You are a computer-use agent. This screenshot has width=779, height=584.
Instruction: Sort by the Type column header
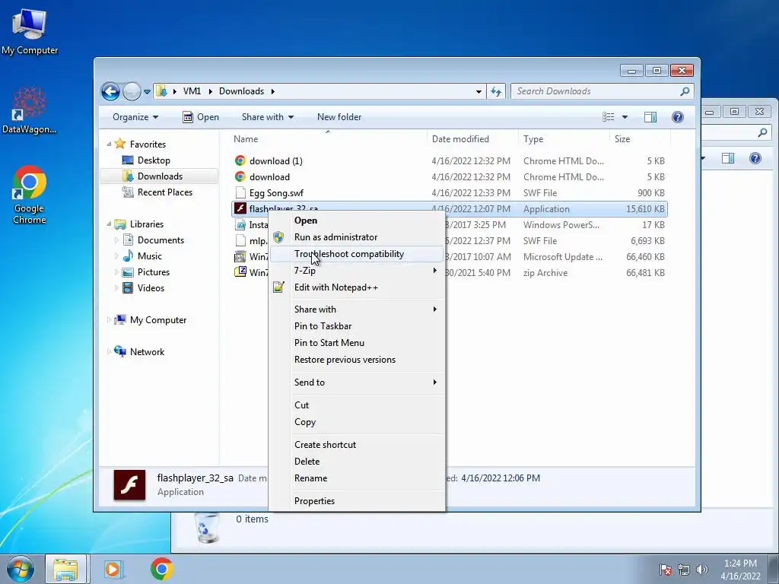pyautogui.click(x=564, y=139)
